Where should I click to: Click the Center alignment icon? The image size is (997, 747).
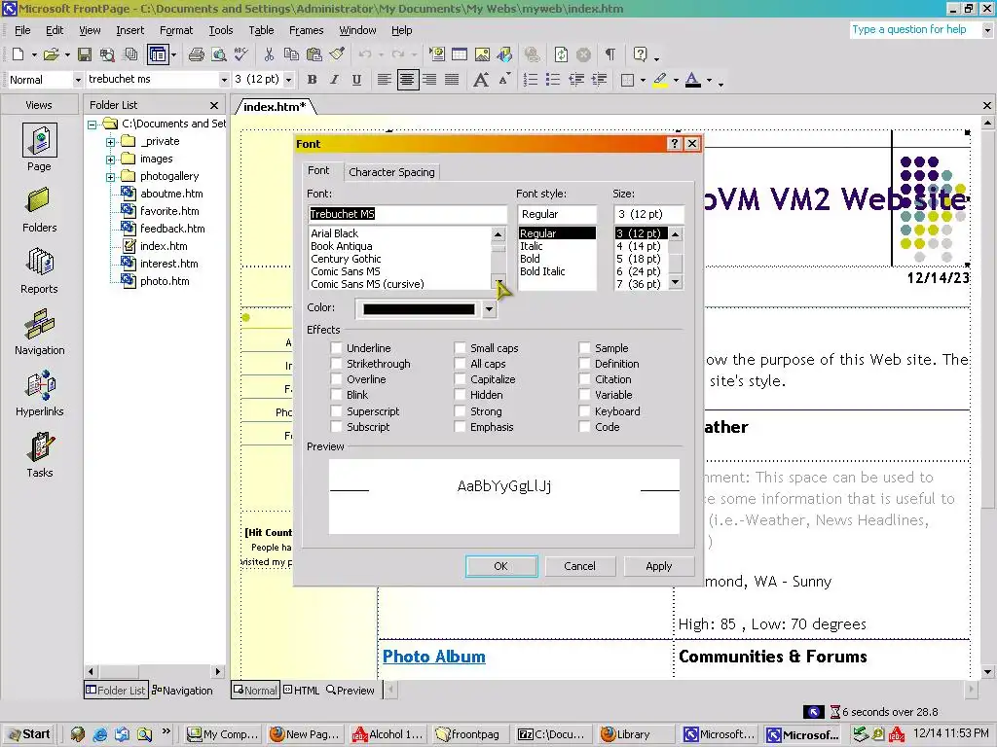tap(407, 80)
